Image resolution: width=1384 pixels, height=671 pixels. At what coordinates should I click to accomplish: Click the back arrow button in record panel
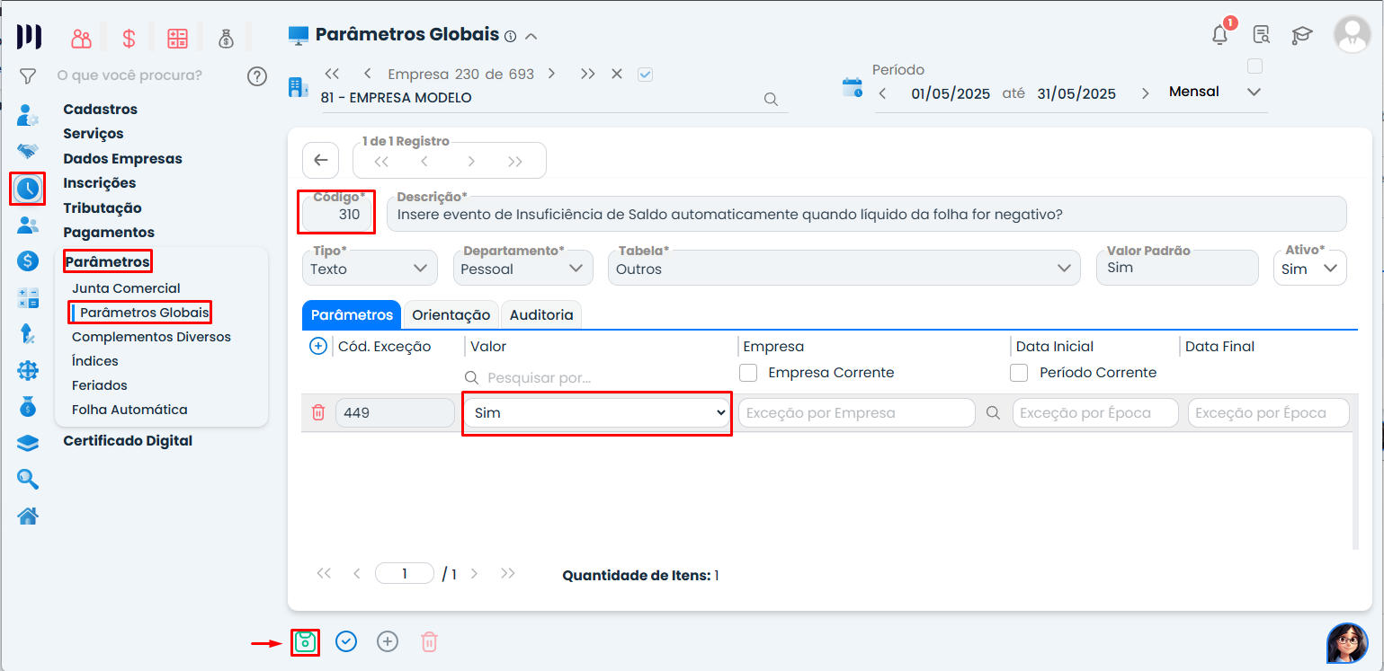(x=321, y=161)
